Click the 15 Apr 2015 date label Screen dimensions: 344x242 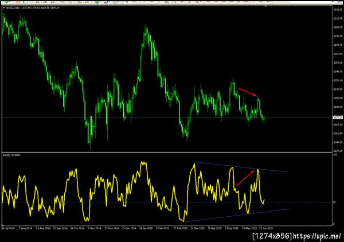click(x=214, y=228)
